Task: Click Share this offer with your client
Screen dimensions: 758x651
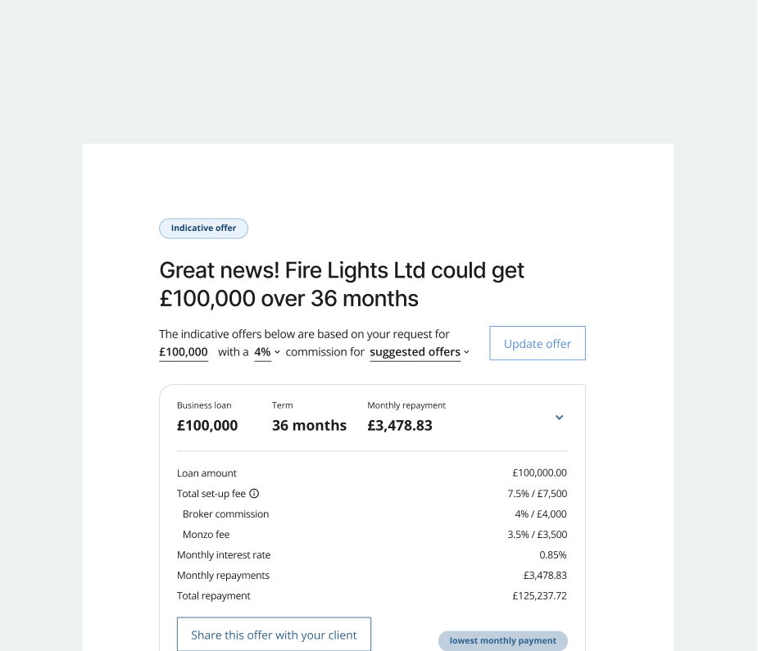Action: (x=274, y=635)
